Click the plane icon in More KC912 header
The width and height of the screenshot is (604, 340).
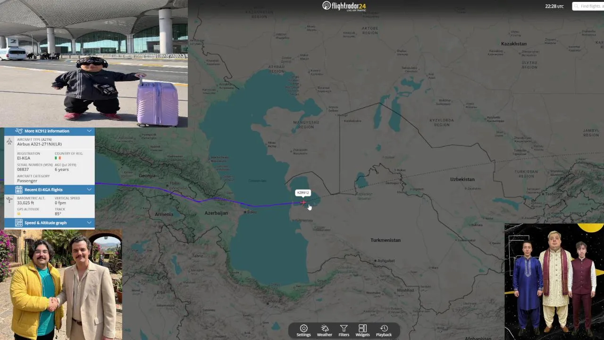point(19,131)
